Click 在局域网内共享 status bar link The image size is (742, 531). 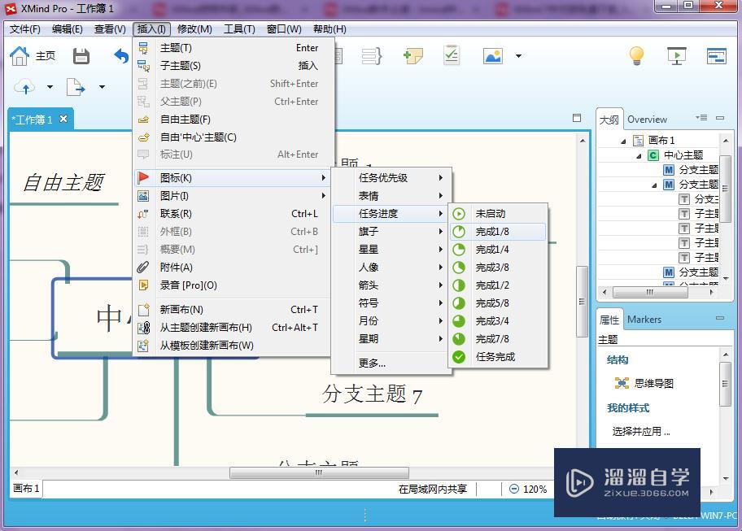[x=433, y=489]
